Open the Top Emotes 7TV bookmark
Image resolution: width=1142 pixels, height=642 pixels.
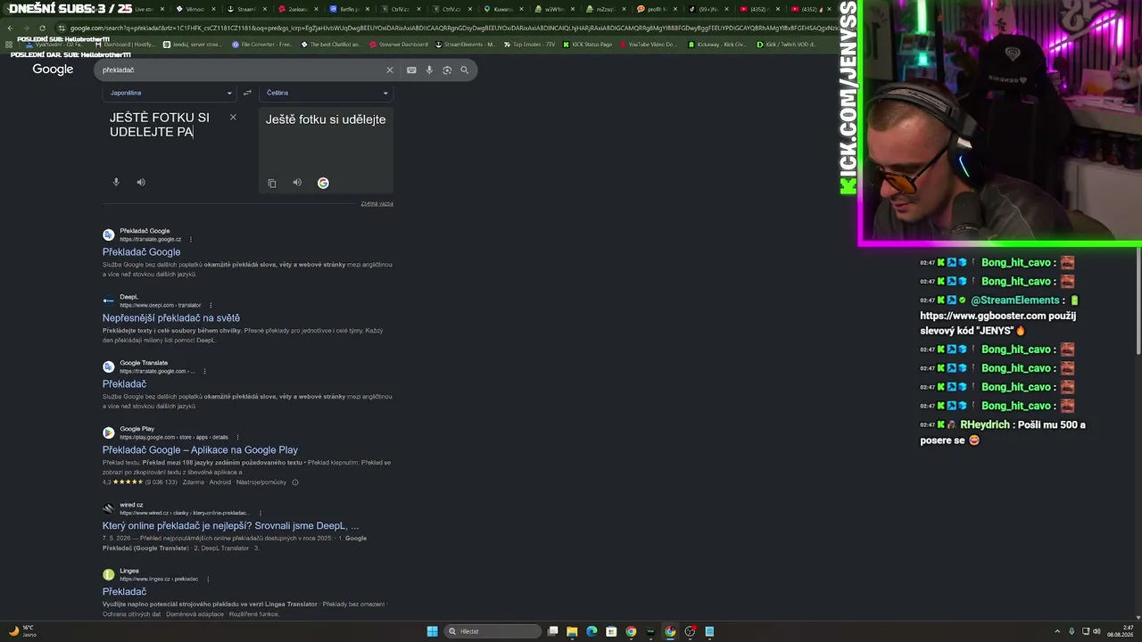(x=531, y=44)
